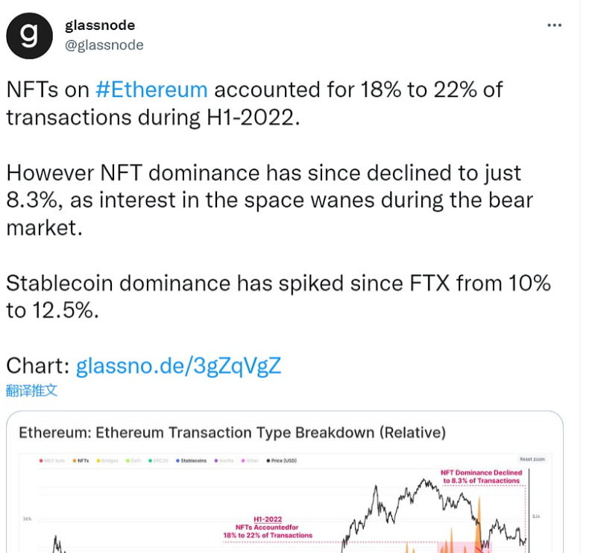Image resolution: width=592 pixels, height=553 pixels.
Task: Open the tweet's more options menu
Action: (x=554, y=25)
